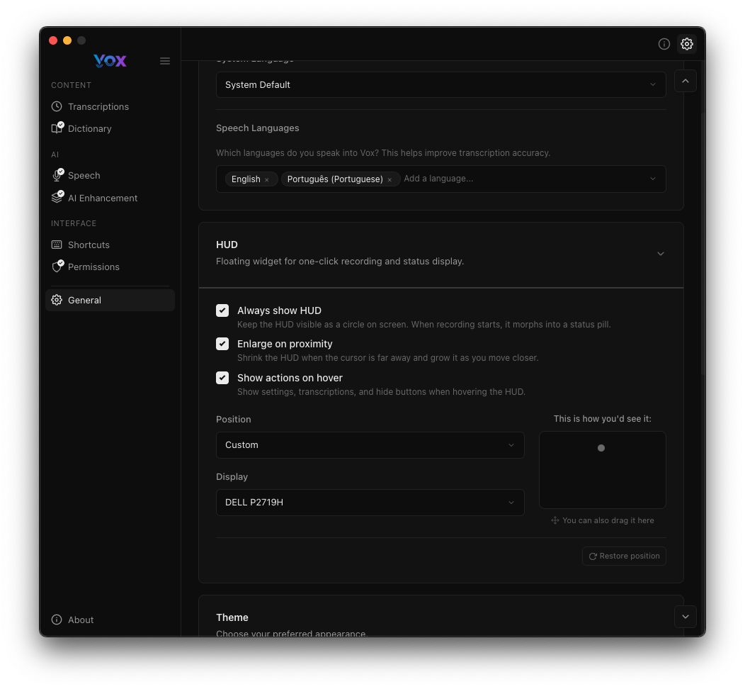Open the System Default language dropdown

click(x=440, y=85)
